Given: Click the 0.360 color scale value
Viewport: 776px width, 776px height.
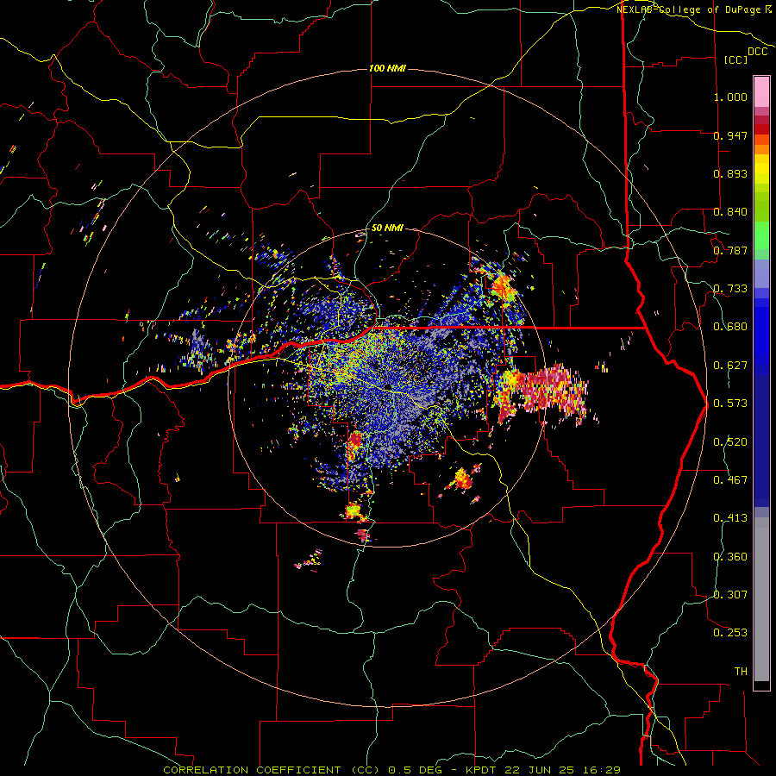Looking at the screenshot, I should [730, 557].
